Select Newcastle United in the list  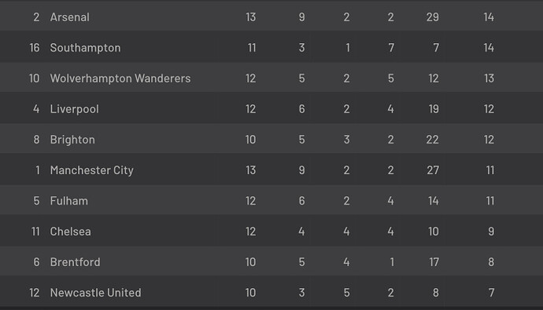pyautogui.click(x=95, y=293)
